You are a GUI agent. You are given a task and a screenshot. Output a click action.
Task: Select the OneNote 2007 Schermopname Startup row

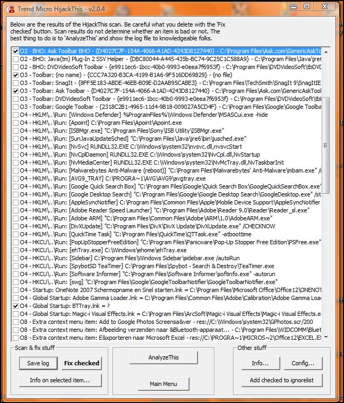coord(170,290)
